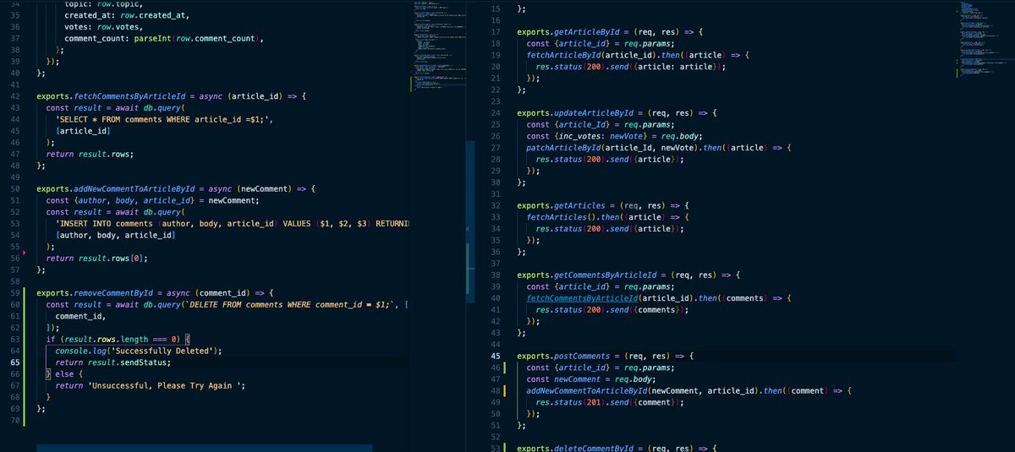
Task: Click exports.addNewCommentToArticleById declaration in left editor
Action: [x=116, y=188]
